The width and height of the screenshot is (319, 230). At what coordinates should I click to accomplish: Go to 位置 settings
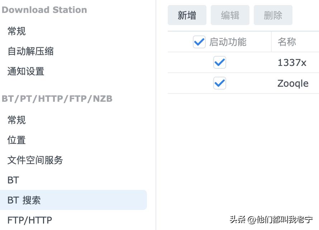(x=16, y=140)
